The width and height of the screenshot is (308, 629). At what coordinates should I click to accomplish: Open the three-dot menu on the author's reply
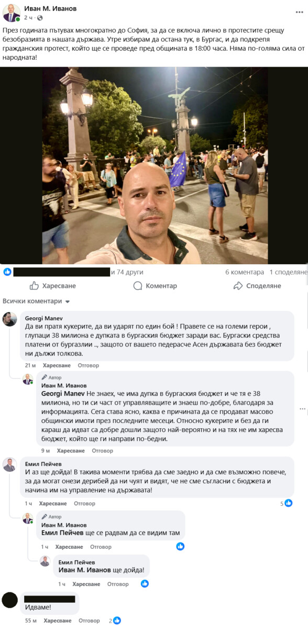(x=302, y=409)
